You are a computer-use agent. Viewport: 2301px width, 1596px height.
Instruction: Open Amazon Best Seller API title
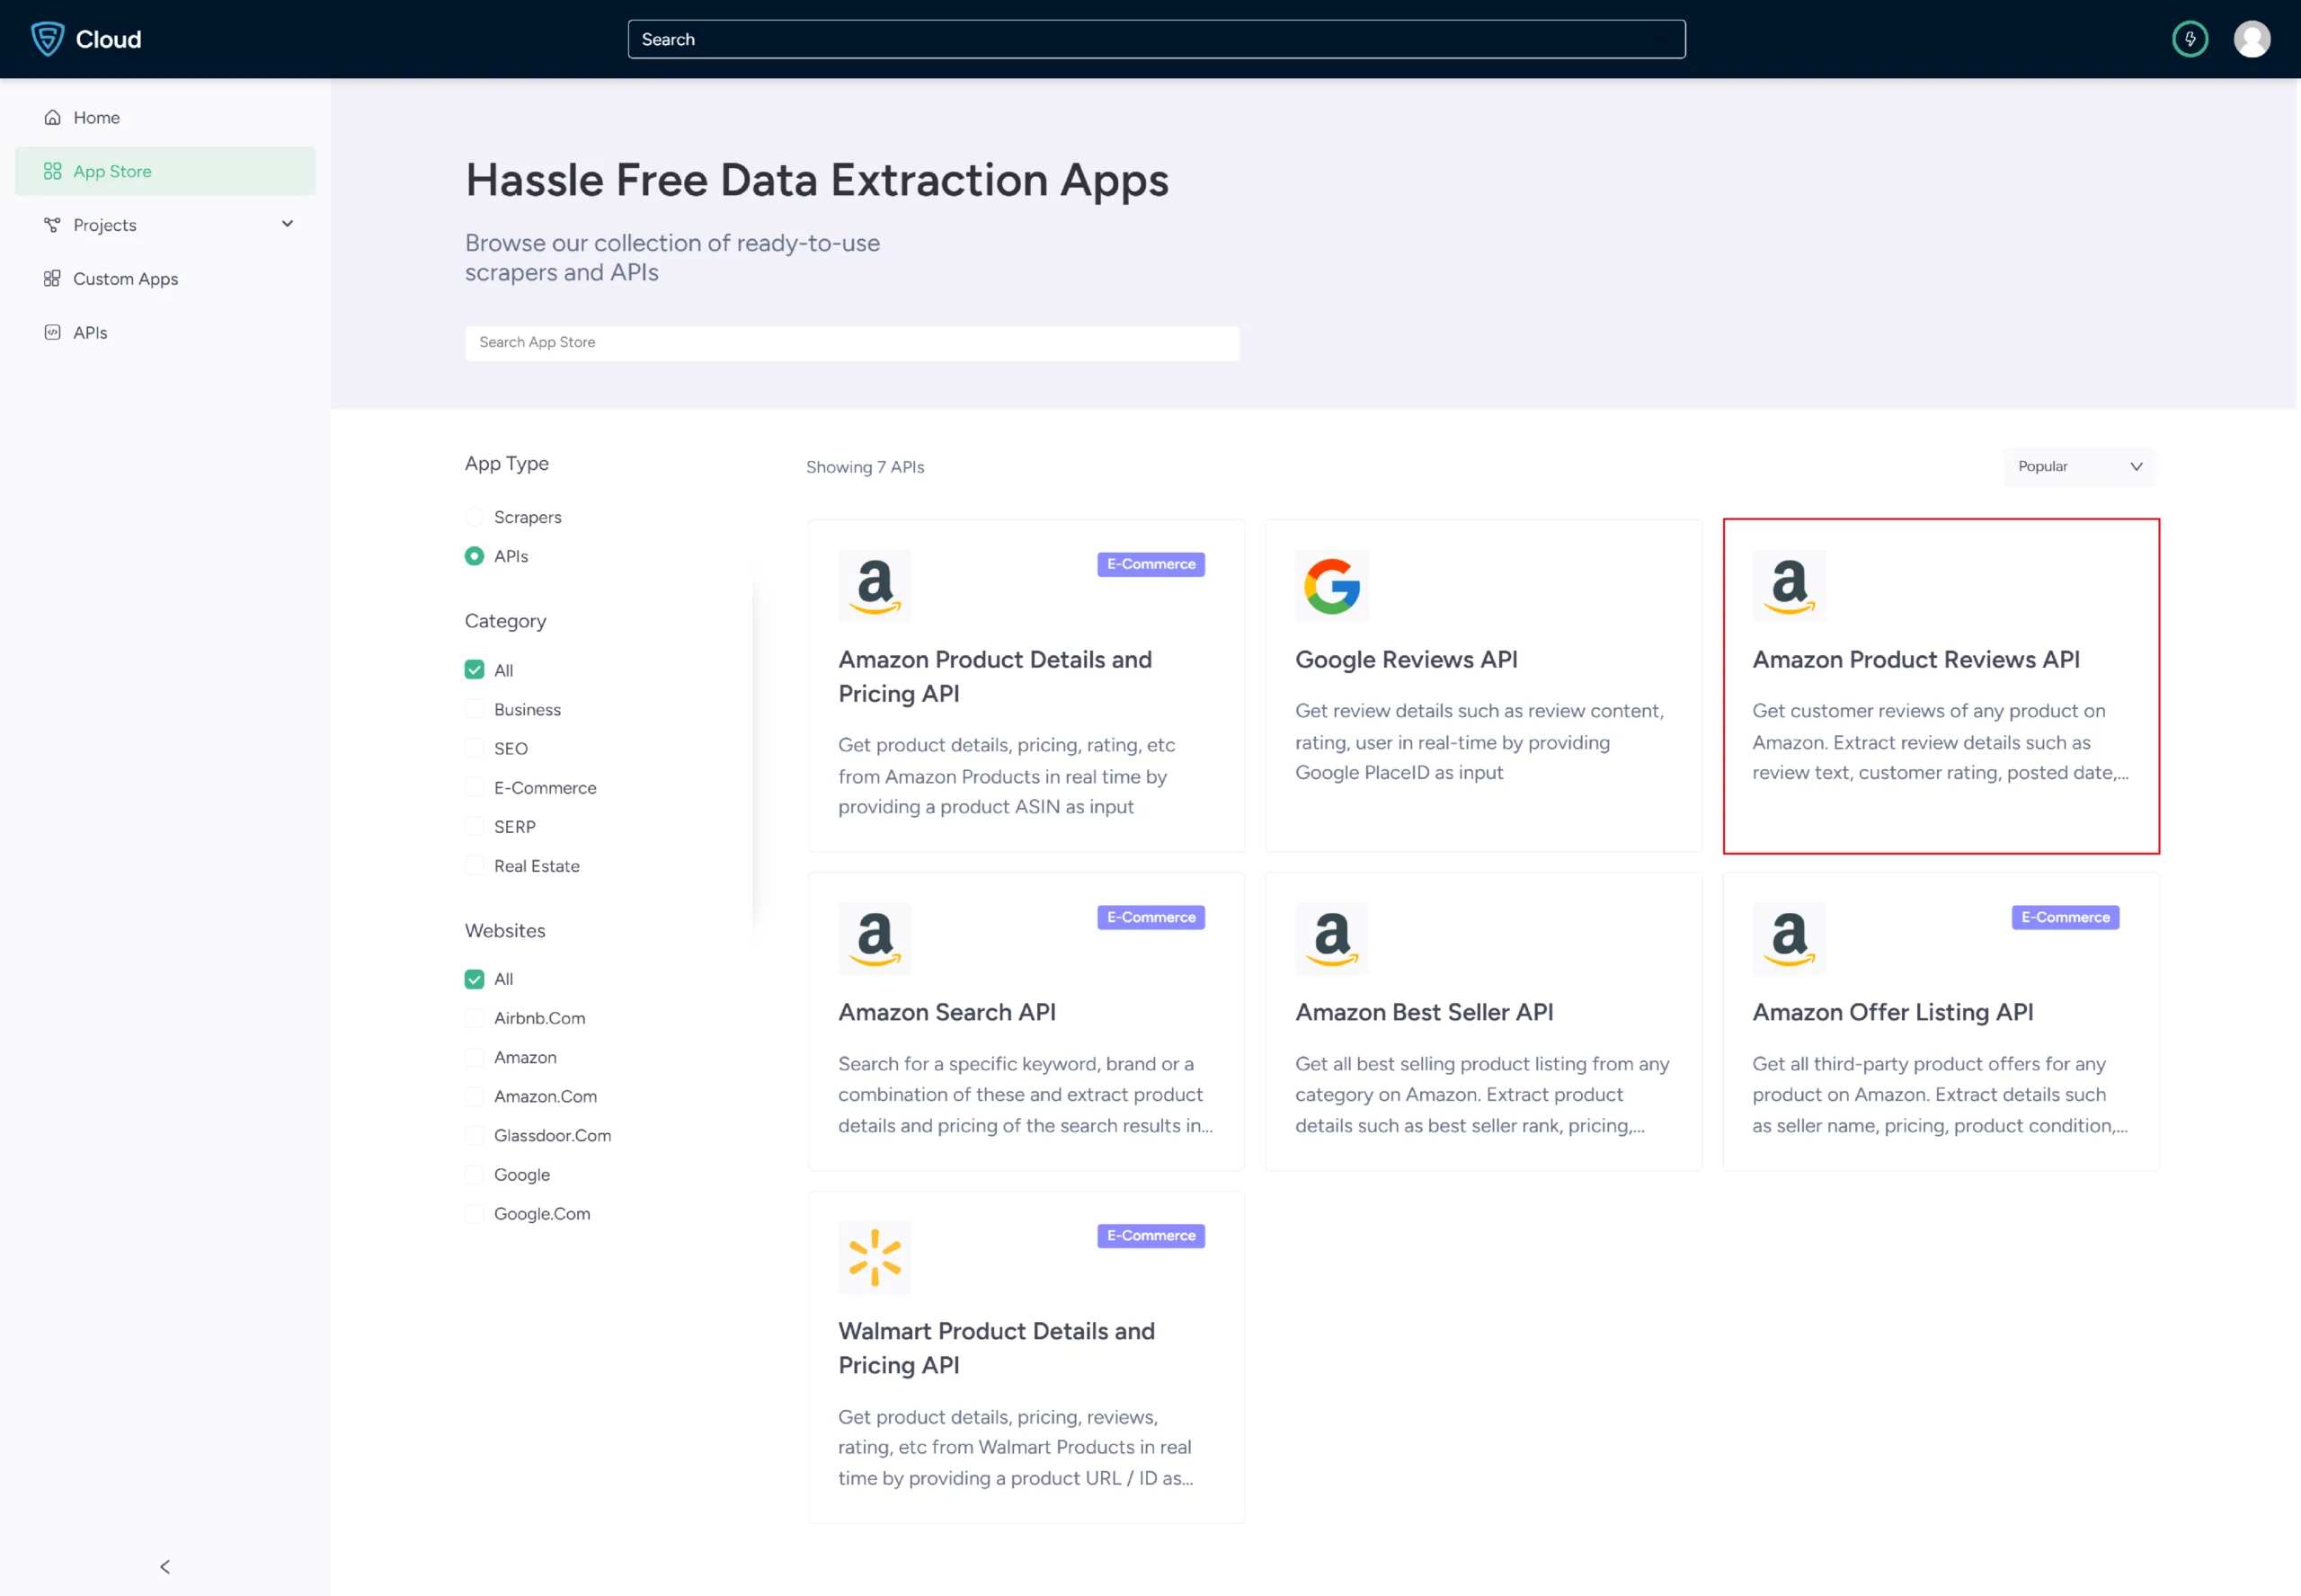click(x=1424, y=1012)
